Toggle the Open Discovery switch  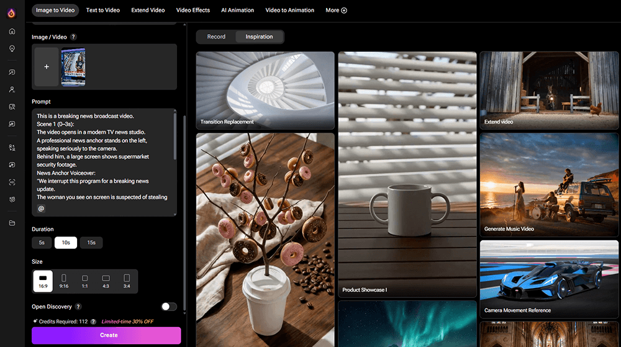pos(168,307)
